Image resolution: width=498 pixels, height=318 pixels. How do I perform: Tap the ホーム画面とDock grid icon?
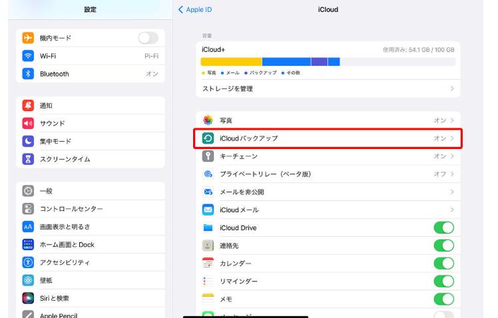pos(28,244)
